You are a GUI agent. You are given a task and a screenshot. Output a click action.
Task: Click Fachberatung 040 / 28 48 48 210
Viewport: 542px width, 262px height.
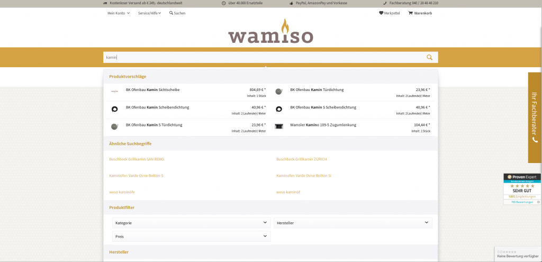[x=414, y=3]
